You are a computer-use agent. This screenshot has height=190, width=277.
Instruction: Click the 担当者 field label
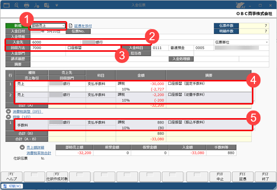tap(136, 53)
